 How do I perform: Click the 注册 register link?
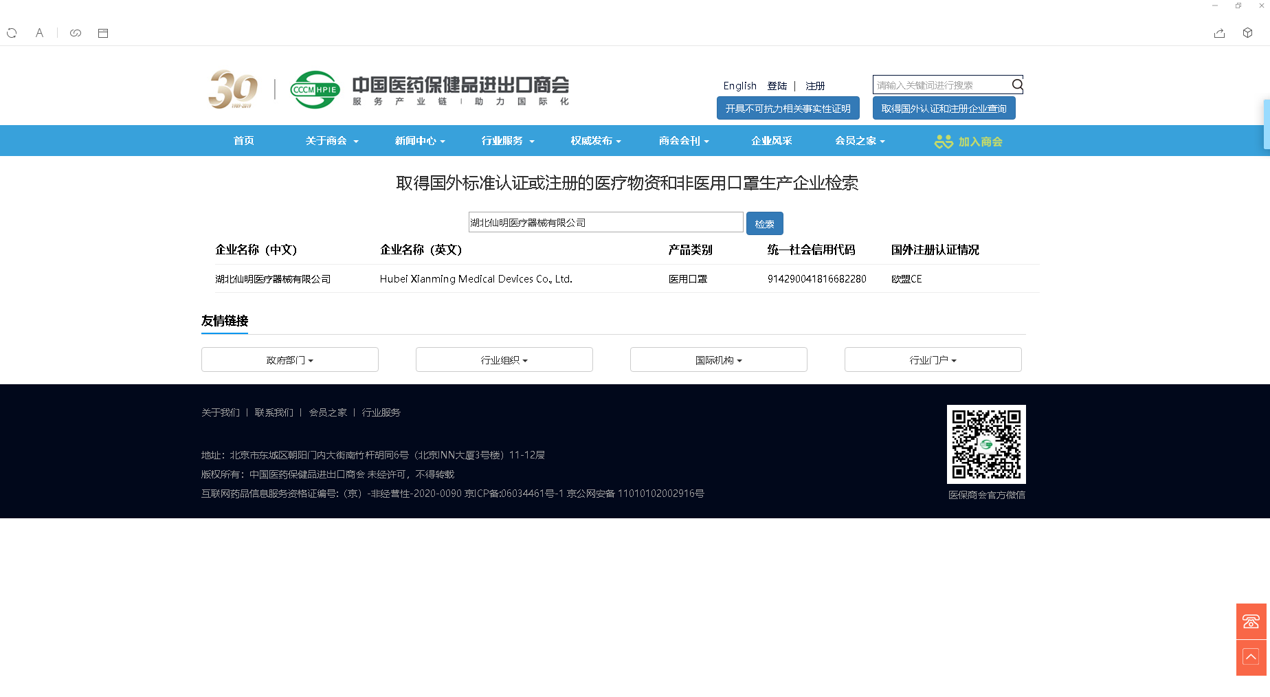(815, 86)
